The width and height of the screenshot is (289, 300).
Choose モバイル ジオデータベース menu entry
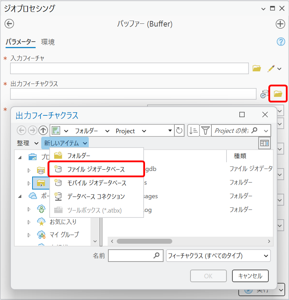click(96, 183)
